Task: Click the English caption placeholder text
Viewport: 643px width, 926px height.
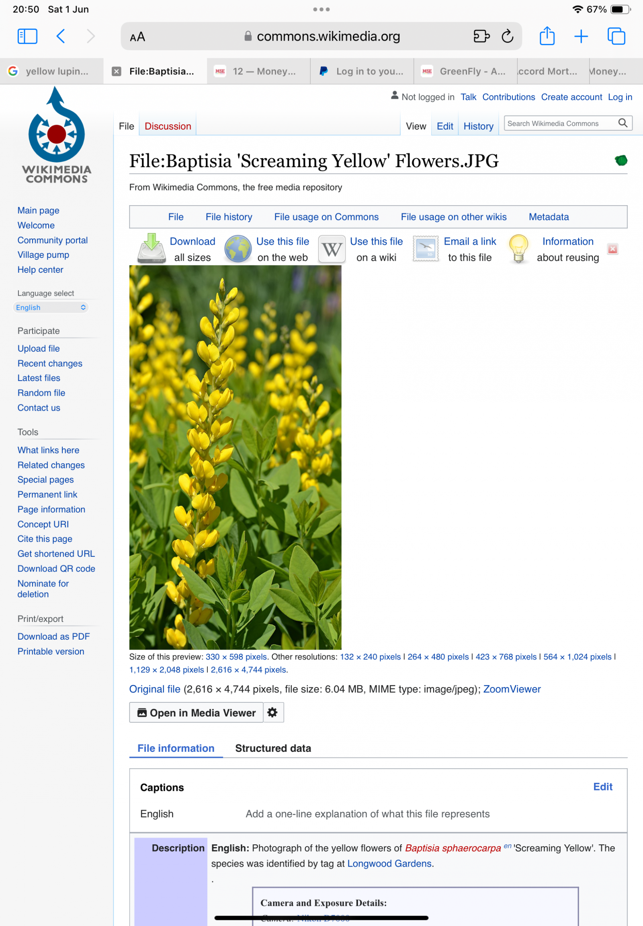Action: pyautogui.click(x=367, y=814)
